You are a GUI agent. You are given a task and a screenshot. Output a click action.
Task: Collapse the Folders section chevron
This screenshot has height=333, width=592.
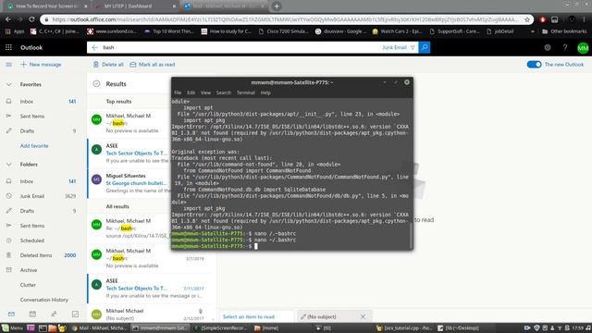click(9, 165)
